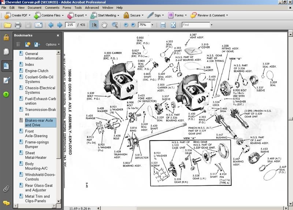The height and width of the screenshot is (210, 293).
Task: Print the document with the printer icon
Action: click(x=18, y=25)
